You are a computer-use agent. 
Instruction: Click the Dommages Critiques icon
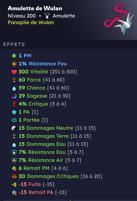click(14, 177)
